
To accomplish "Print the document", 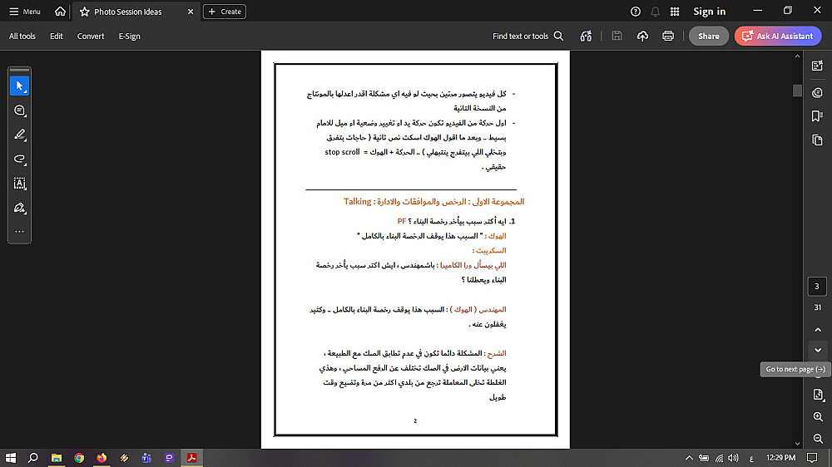I will (x=668, y=36).
